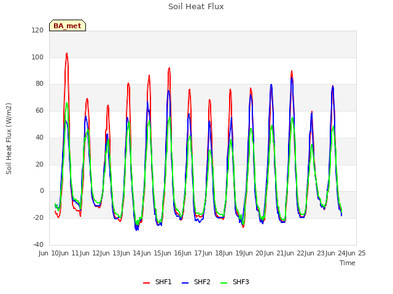Click the Soil Heat Flux (W/m2) axis label
The height and width of the screenshot is (294, 393).
tap(9, 138)
